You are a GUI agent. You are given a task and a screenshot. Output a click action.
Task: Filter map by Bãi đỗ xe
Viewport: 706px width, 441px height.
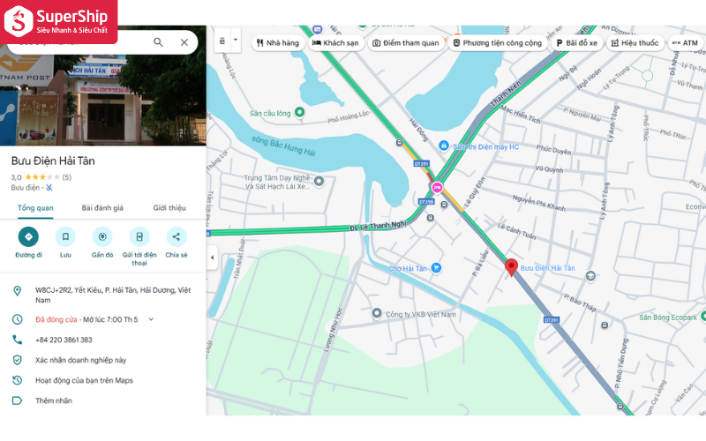[x=577, y=43]
